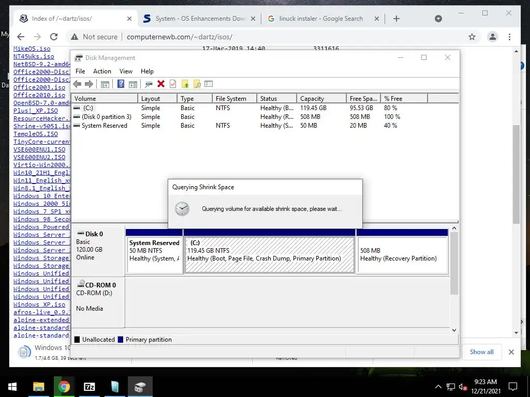This screenshot has width=530, height=397.
Task: Select the (C:) volume row in list
Action: click(x=264, y=108)
